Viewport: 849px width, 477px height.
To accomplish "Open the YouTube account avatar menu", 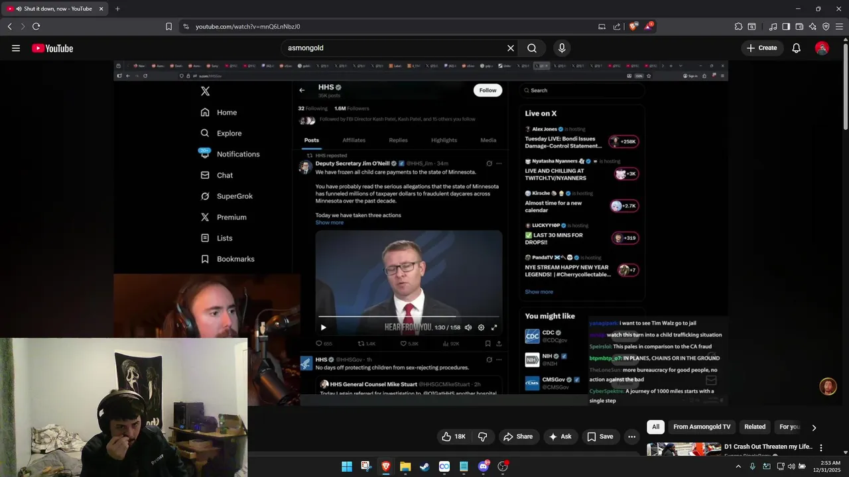I will 822,48.
